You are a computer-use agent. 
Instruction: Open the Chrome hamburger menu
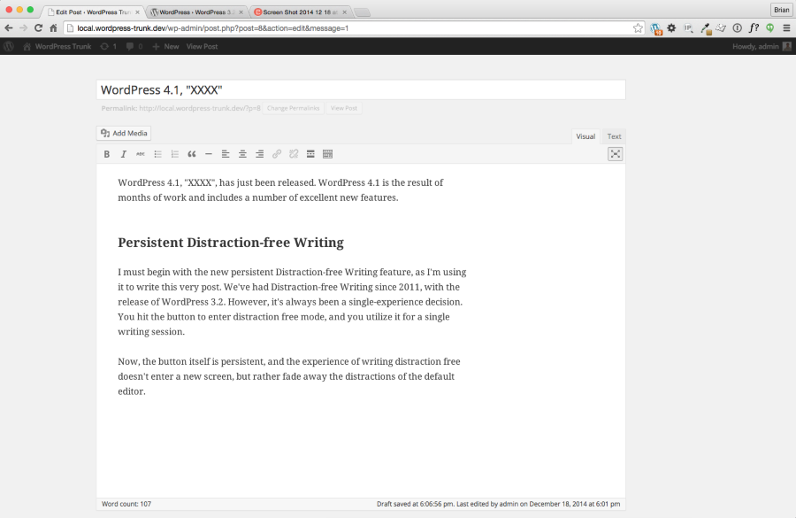[x=786, y=28]
